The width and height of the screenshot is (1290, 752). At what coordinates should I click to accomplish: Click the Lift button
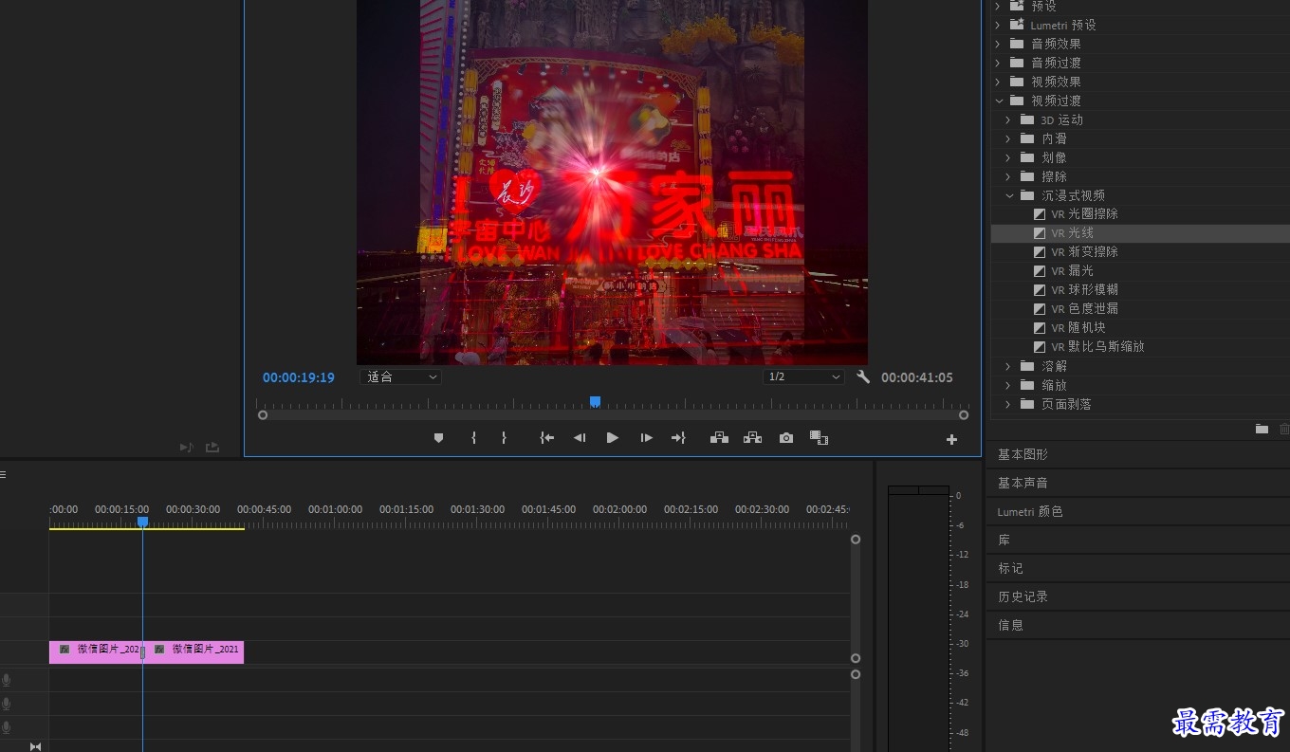point(719,438)
